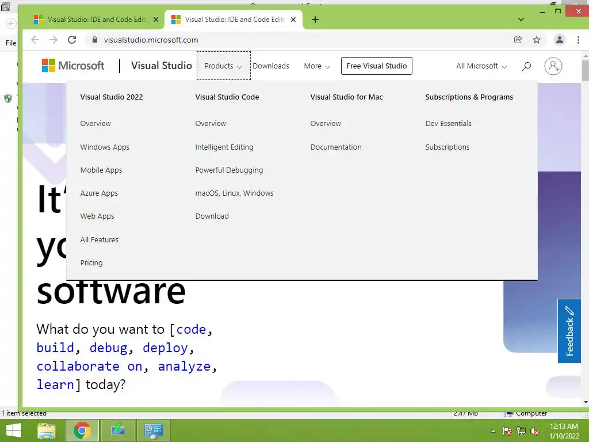
Task: Open Subscriptions menu entry
Action: pyautogui.click(x=448, y=147)
